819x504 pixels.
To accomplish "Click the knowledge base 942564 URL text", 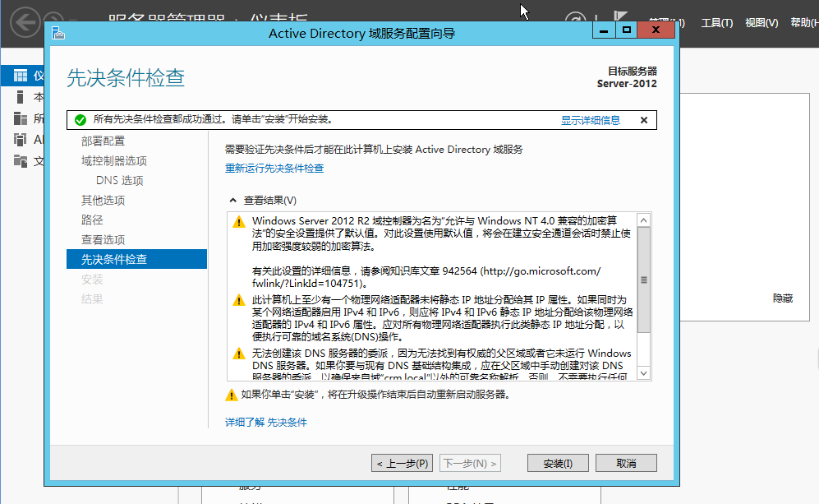I will [426, 278].
